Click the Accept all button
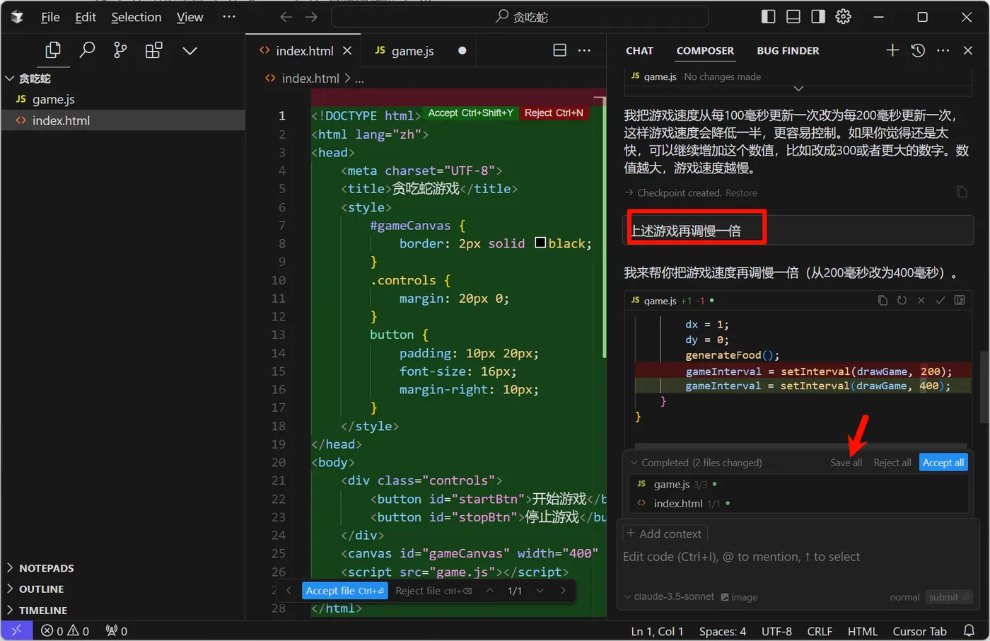This screenshot has height=641, width=990. [943, 462]
